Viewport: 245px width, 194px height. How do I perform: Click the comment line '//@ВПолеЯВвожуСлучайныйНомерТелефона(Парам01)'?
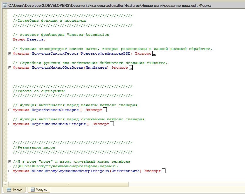tap(65, 166)
